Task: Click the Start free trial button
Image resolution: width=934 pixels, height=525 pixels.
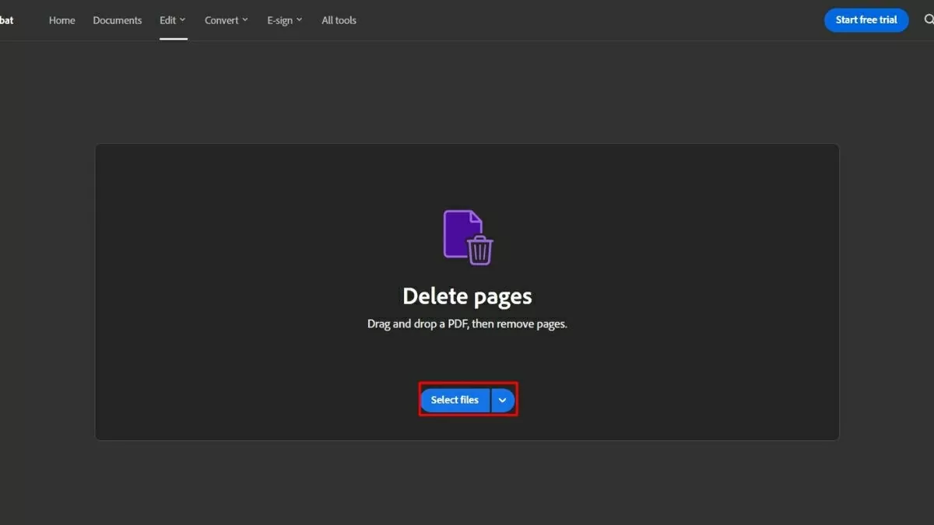Action: (x=866, y=20)
